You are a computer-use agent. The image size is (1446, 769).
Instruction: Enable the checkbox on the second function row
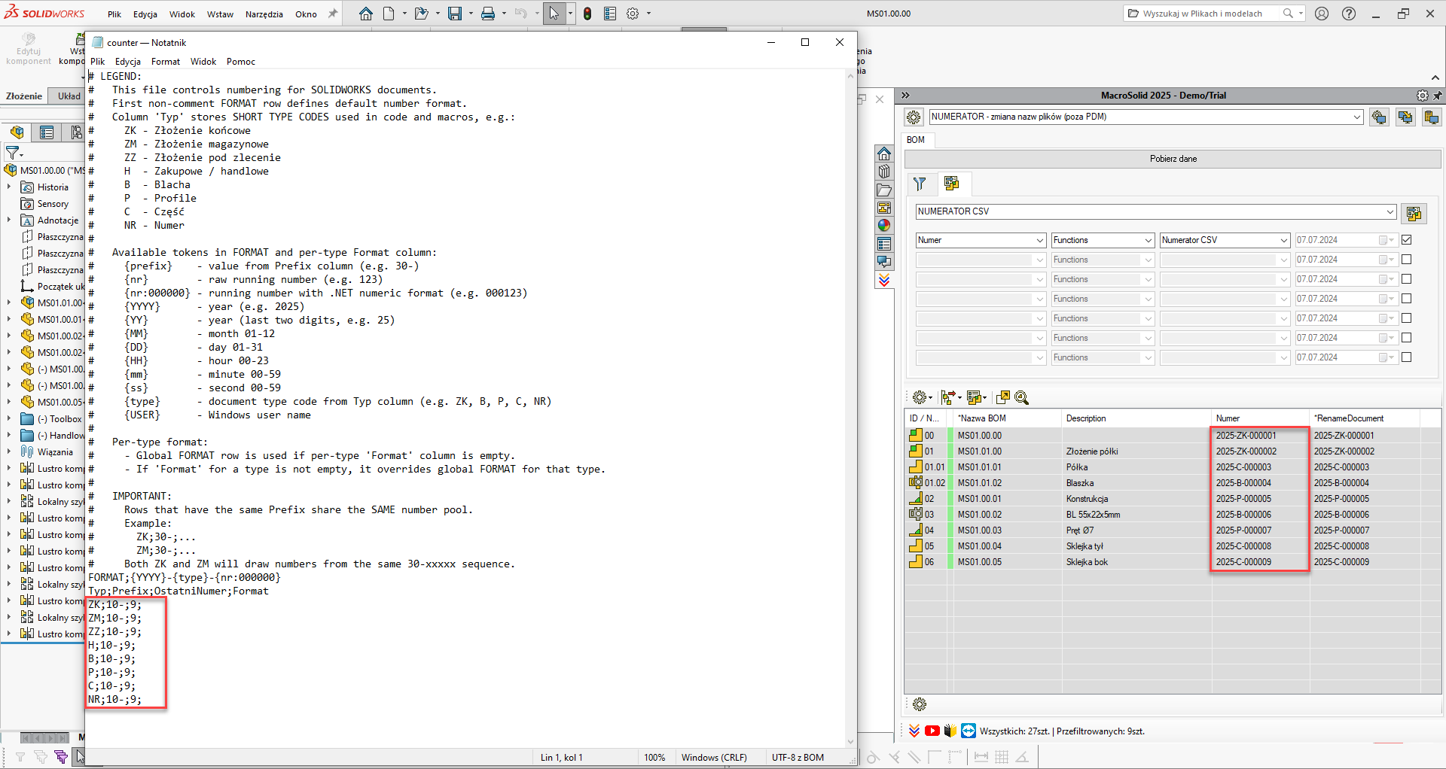pyautogui.click(x=1406, y=260)
